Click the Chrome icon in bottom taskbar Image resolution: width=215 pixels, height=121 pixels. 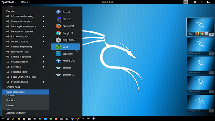coord(72,119)
